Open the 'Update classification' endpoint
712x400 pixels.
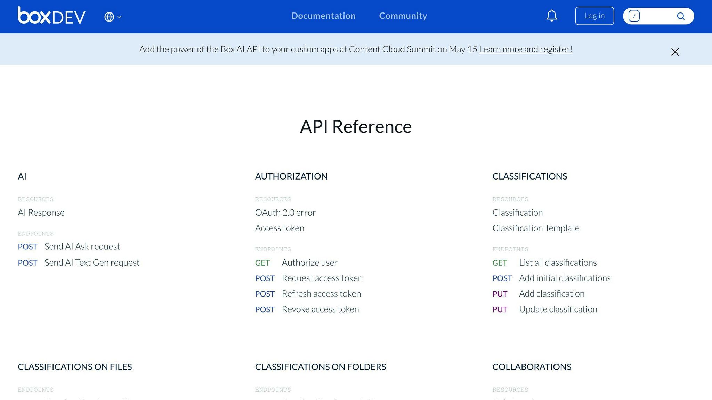[x=558, y=309]
